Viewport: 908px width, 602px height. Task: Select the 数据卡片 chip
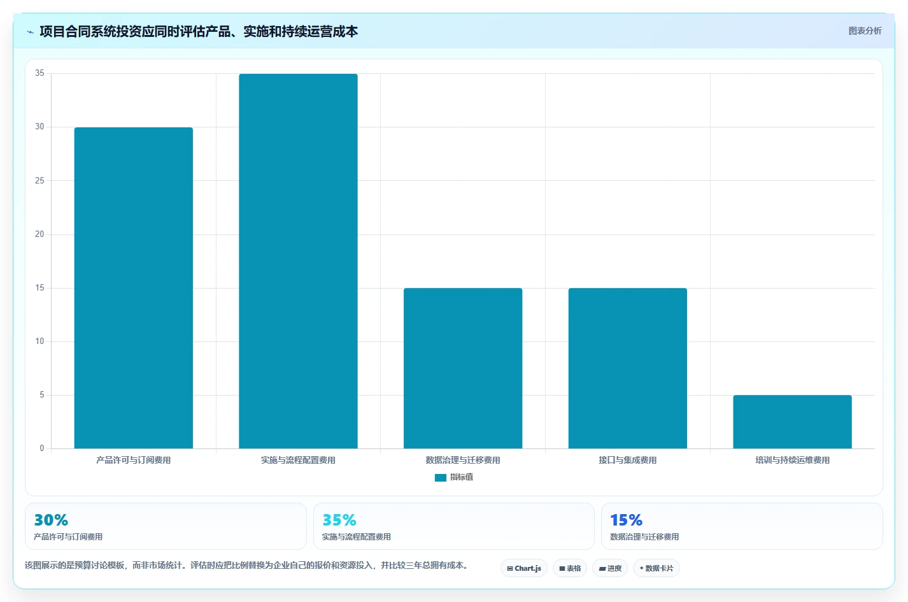pyautogui.click(x=656, y=568)
